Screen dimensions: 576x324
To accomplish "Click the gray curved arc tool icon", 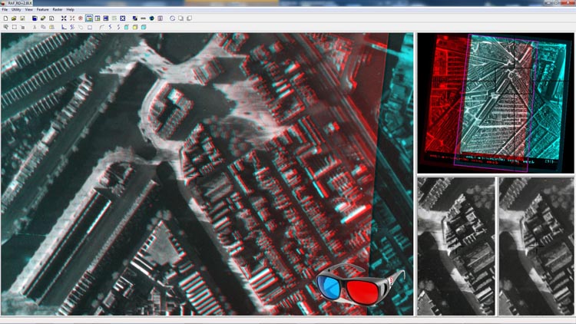I will point(101,27).
